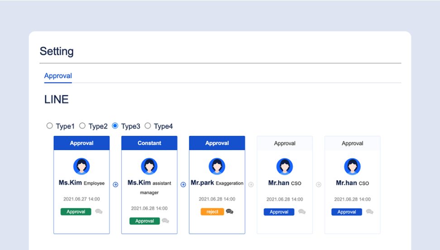Click Ms.Kim Employee avatar icon
The width and height of the screenshot is (440, 250).
coord(81,167)
